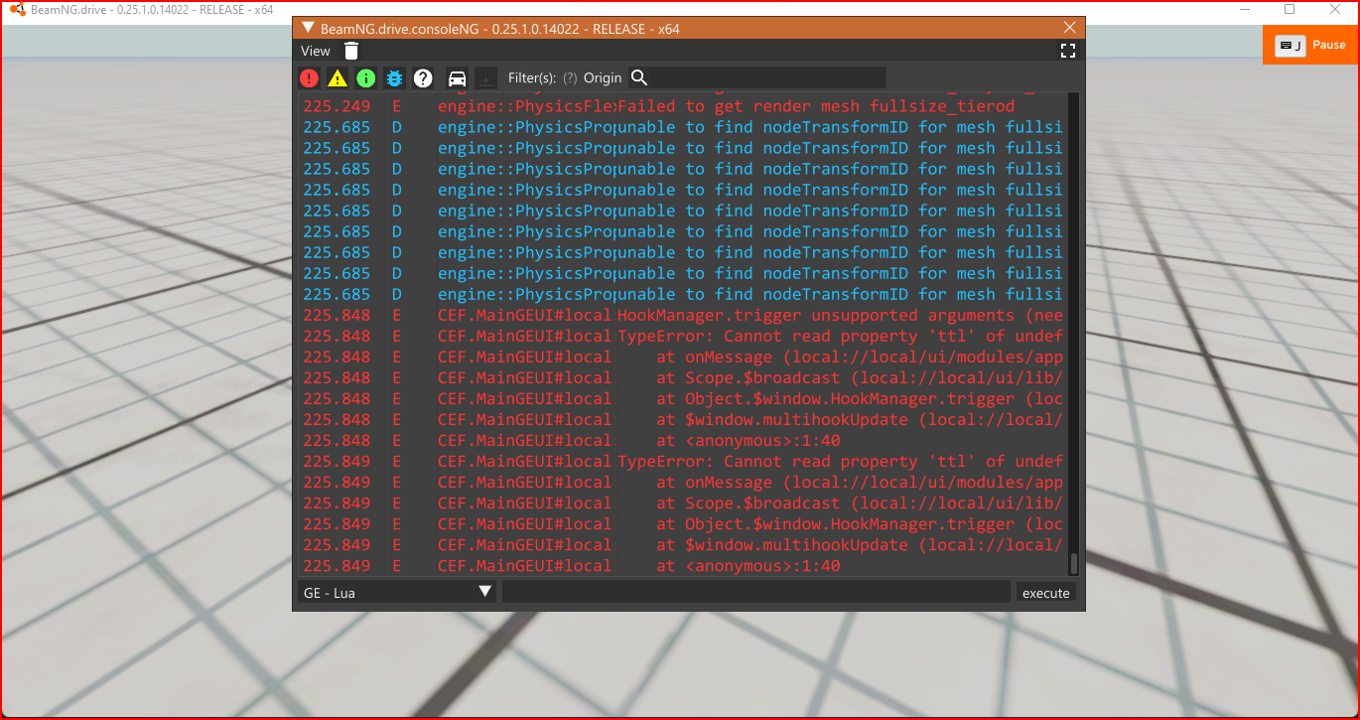
Task: Select the 'HookManager.trigger unsupported arguments' line
Action: point(683,315)
